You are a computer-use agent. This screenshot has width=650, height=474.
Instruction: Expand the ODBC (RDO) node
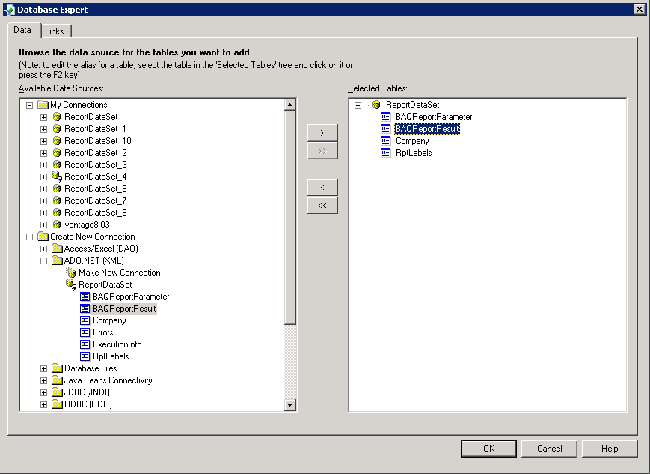point(43,404)
